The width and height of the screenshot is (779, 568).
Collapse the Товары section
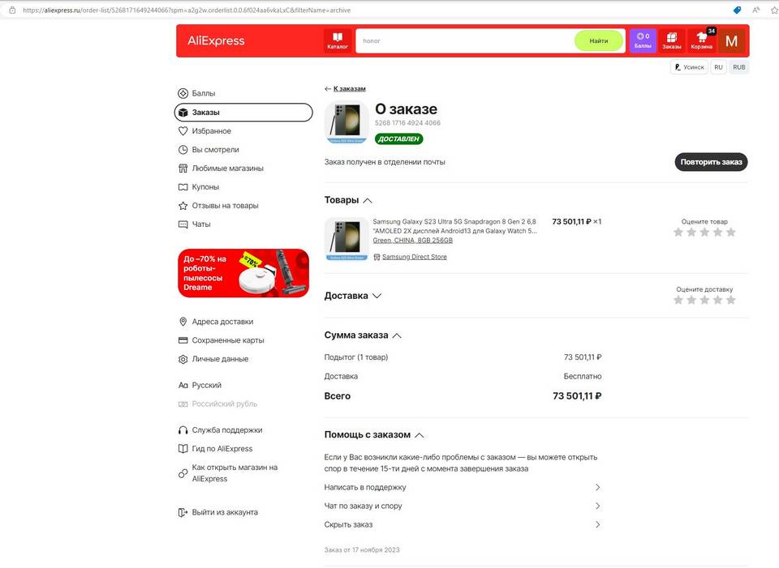coord(368,200)
